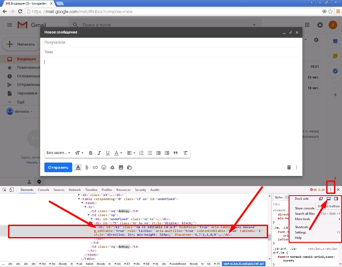The width and height of the screenshot is (342, 267).
Task: Toggle DevTools device mode icon
Action: [12, 190]
